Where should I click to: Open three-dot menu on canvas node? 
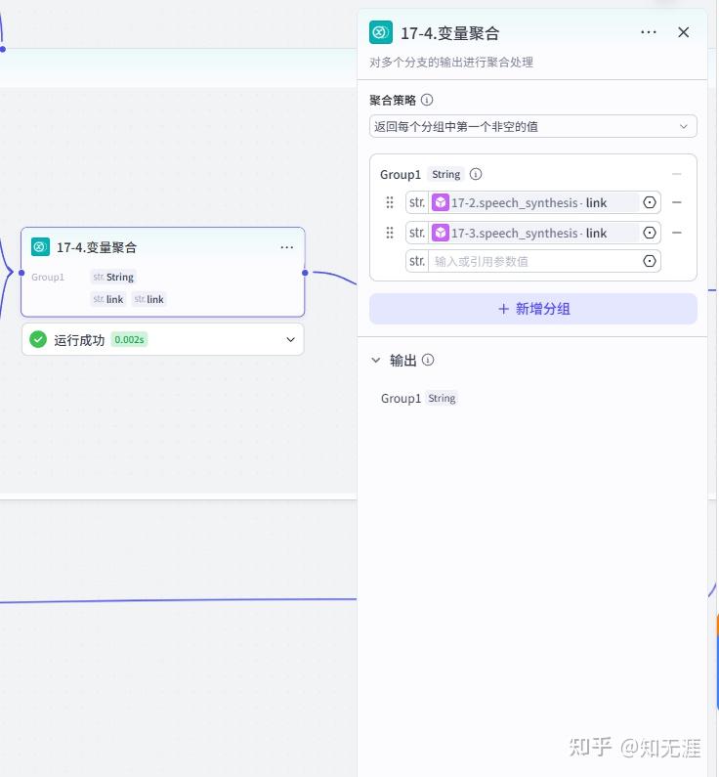pyautogui.click(x=286, y=246)
